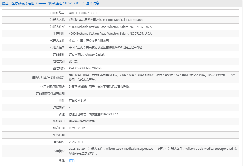
Task: Click the 型号规格 label
Action: tap(59, 68)
